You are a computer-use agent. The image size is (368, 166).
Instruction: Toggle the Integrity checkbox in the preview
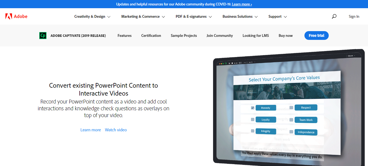[253, 131]
